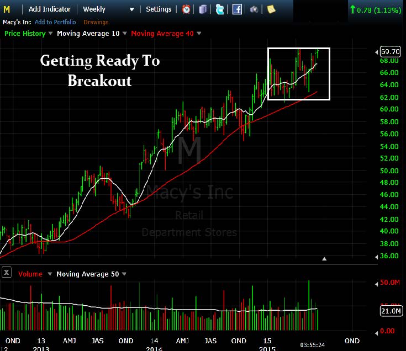
Task: Click the 03:55:24 time readout
Action: (312, 345)
